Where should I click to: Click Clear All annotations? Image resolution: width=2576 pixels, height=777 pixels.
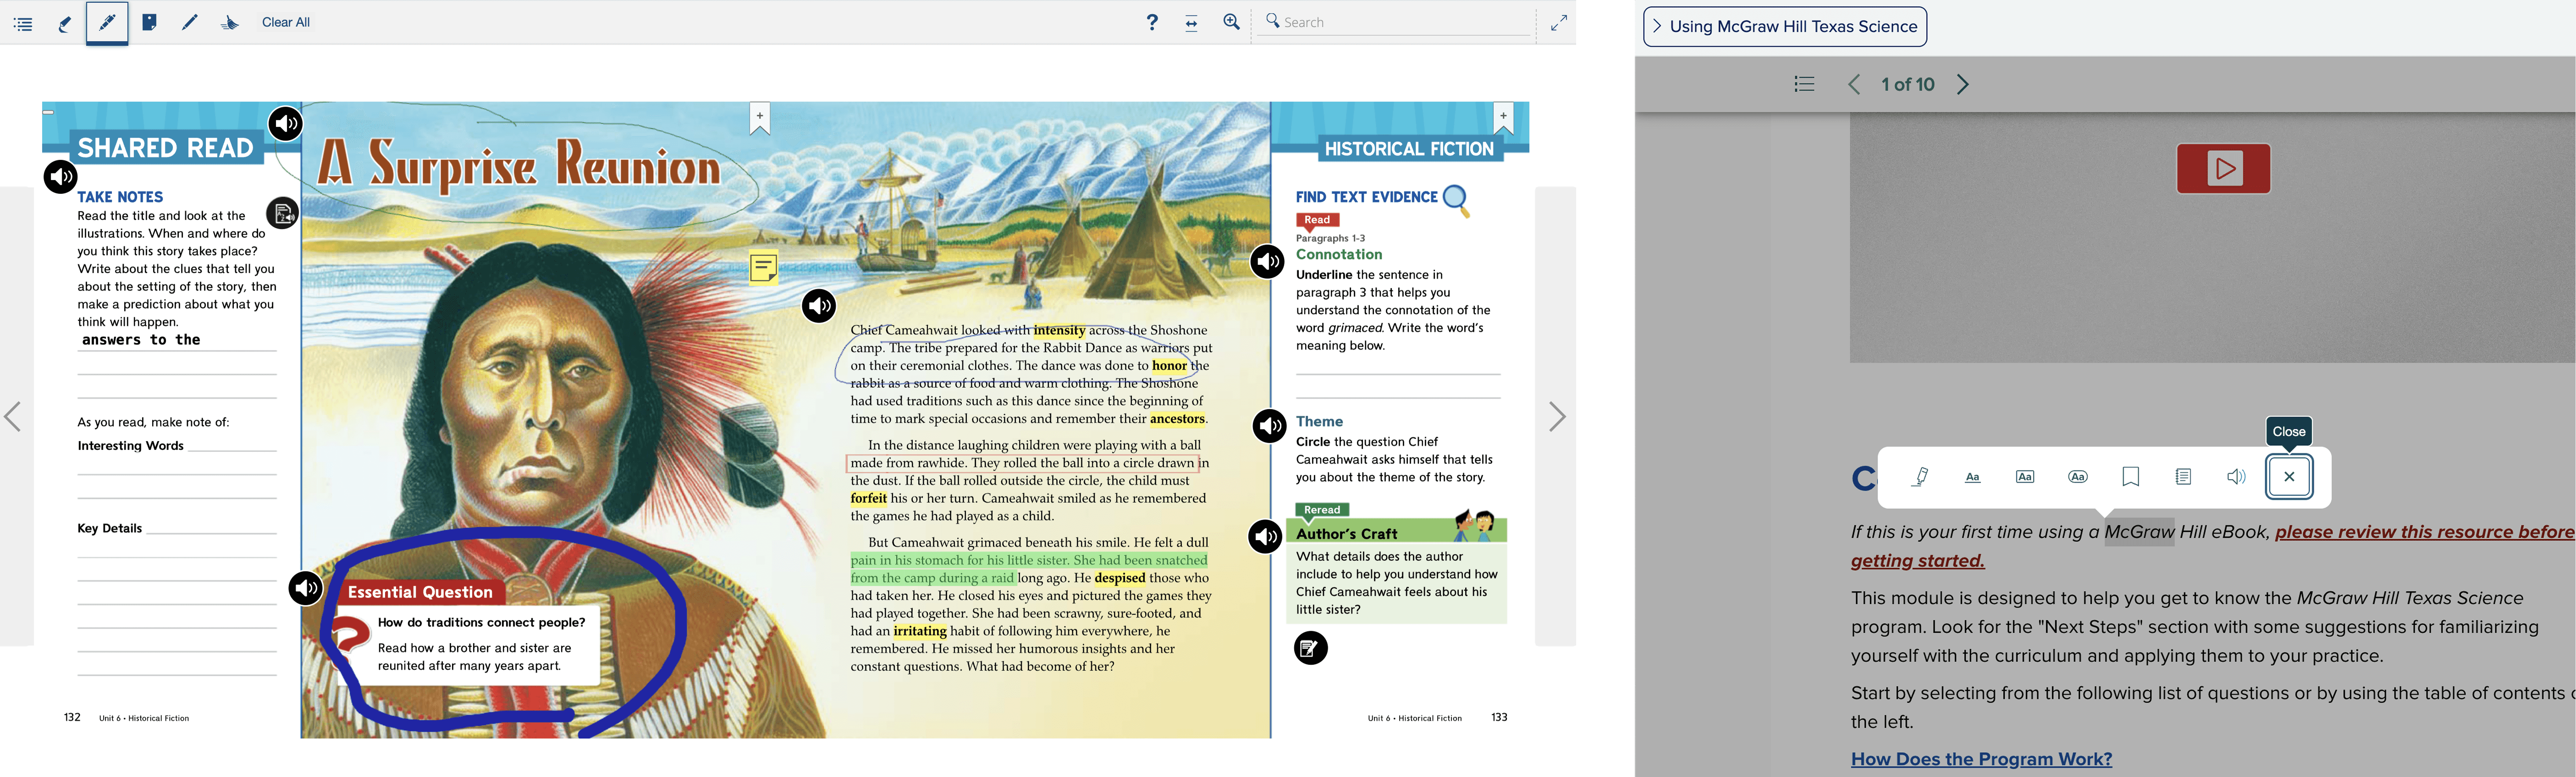(286, 22)
